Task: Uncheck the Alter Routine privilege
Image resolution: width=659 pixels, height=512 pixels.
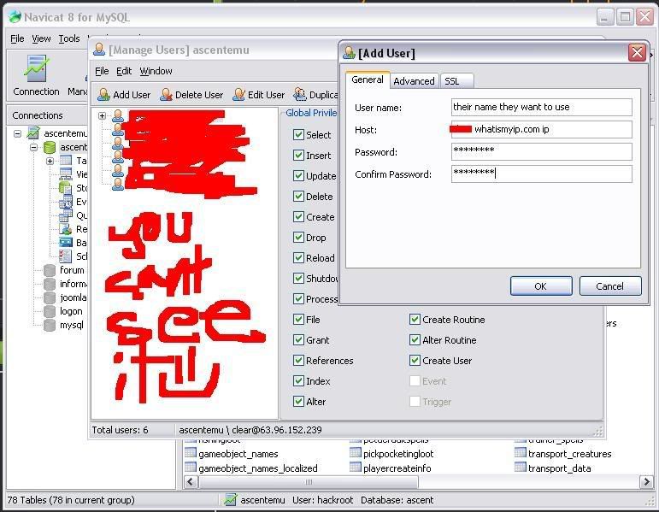Action: click(415, 339)
